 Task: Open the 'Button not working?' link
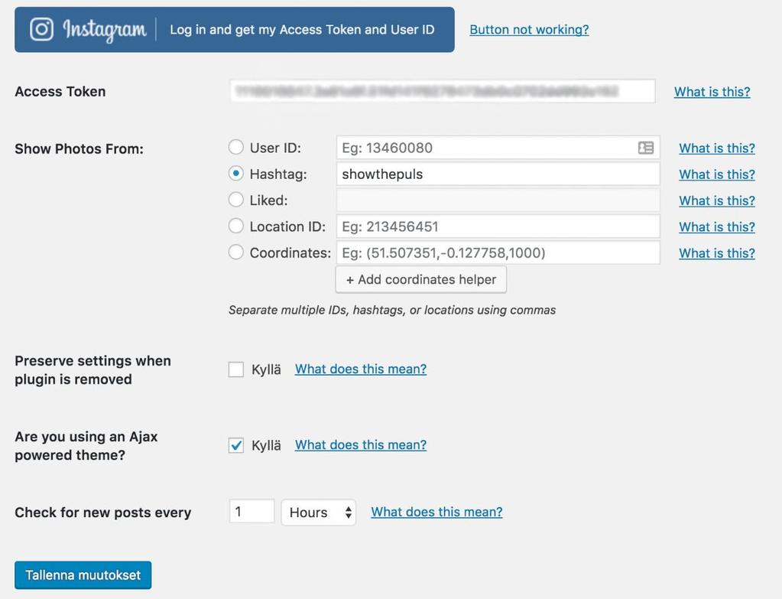529,29
